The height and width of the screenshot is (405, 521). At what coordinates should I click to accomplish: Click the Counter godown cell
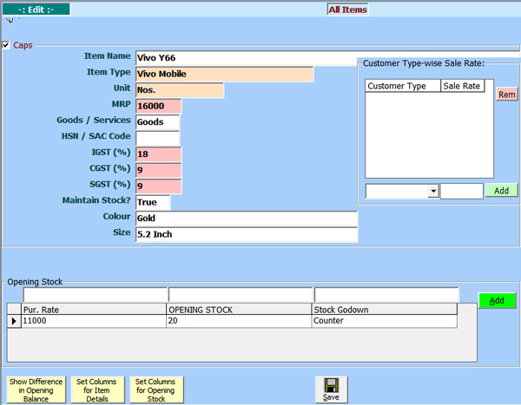[385, 321]
